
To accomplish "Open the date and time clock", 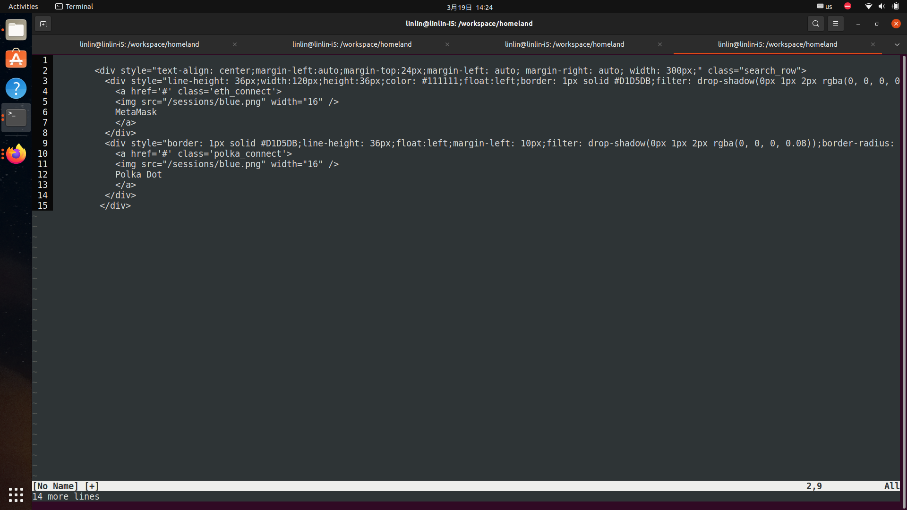I will [470, 7].
